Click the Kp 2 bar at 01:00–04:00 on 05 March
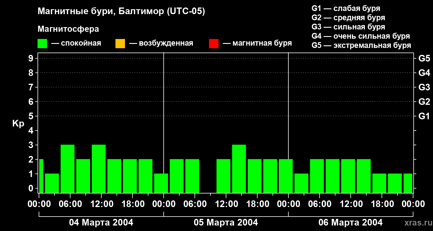 tap(177, 176)
